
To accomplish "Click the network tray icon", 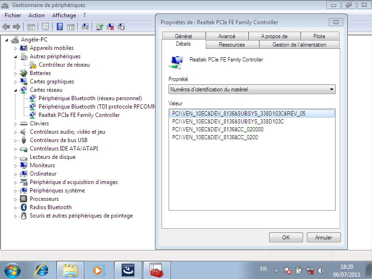I will pyautogui.click(x=310, y=271).
